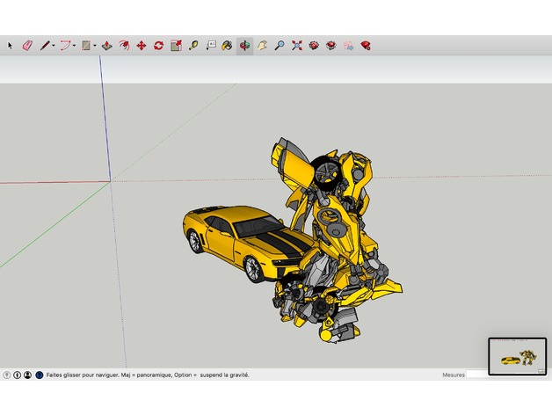Select the Scale tool
The height and width of the screenshot is (415, 552).
(176, 46)
